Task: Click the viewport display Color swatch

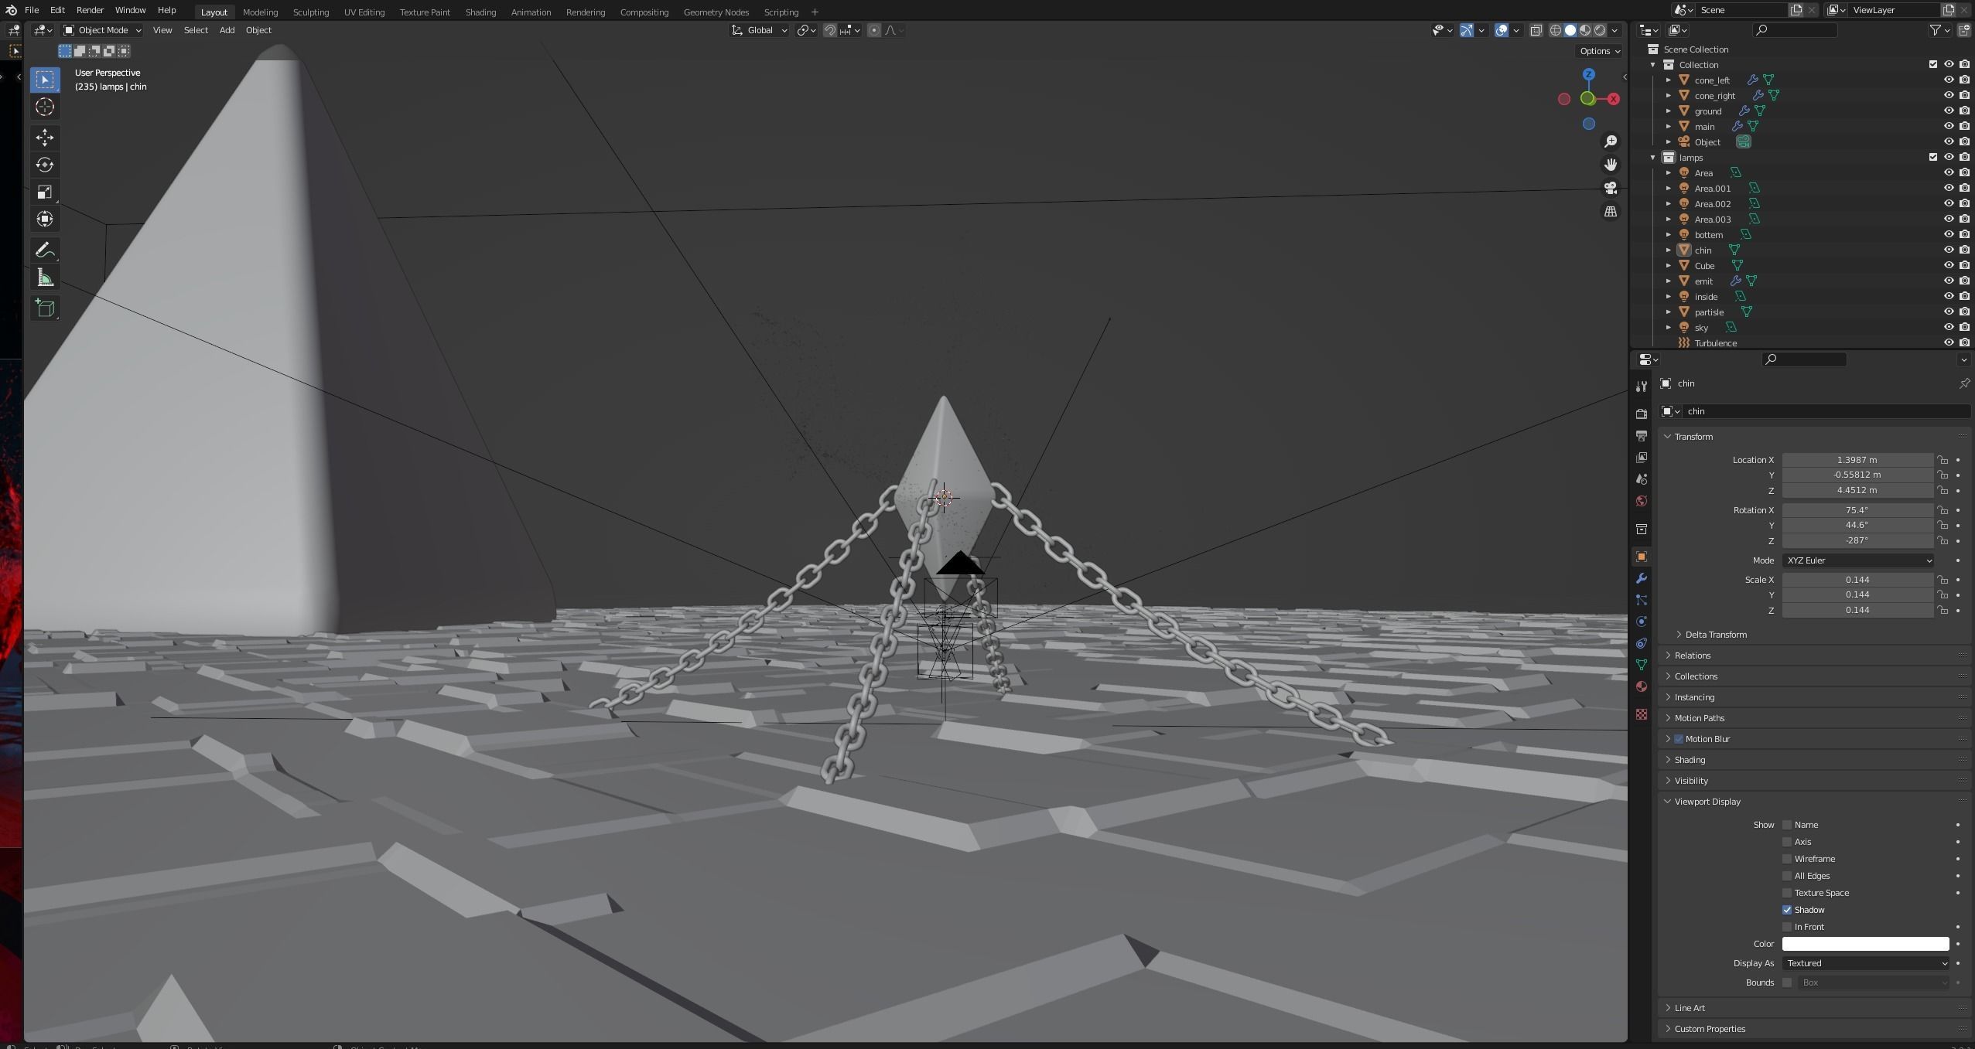Action: (1865, 944)
